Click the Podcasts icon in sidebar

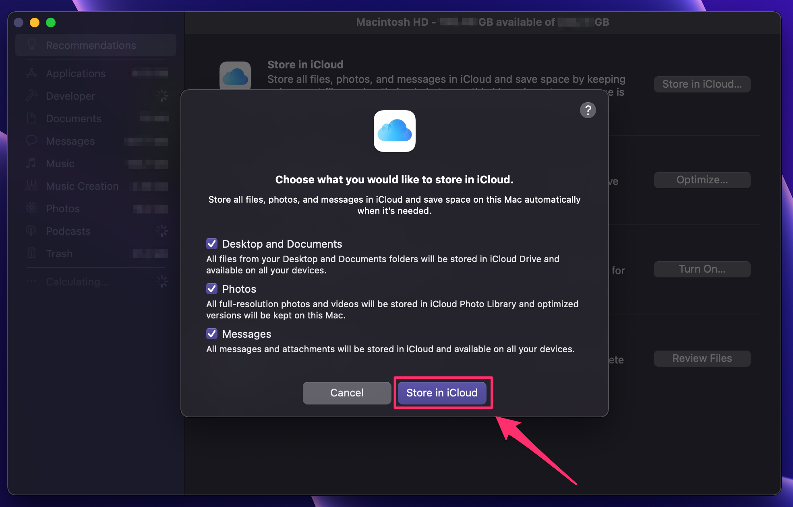coord(31,231)
